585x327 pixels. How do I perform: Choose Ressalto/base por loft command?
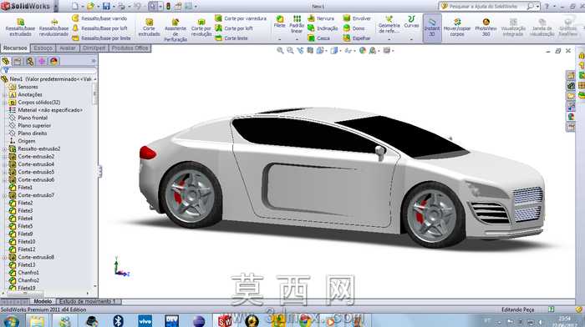pyautogui.click(x=100, y=28)
